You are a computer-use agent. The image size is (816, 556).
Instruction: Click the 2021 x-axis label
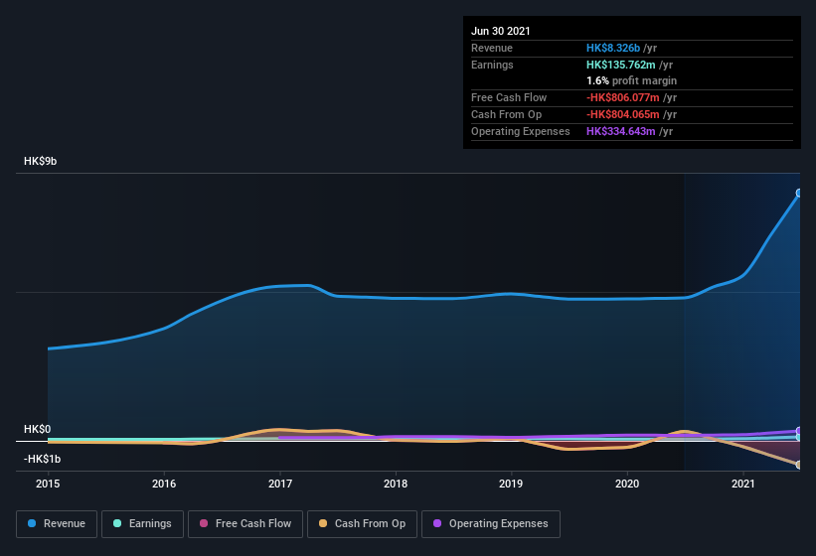743,484
